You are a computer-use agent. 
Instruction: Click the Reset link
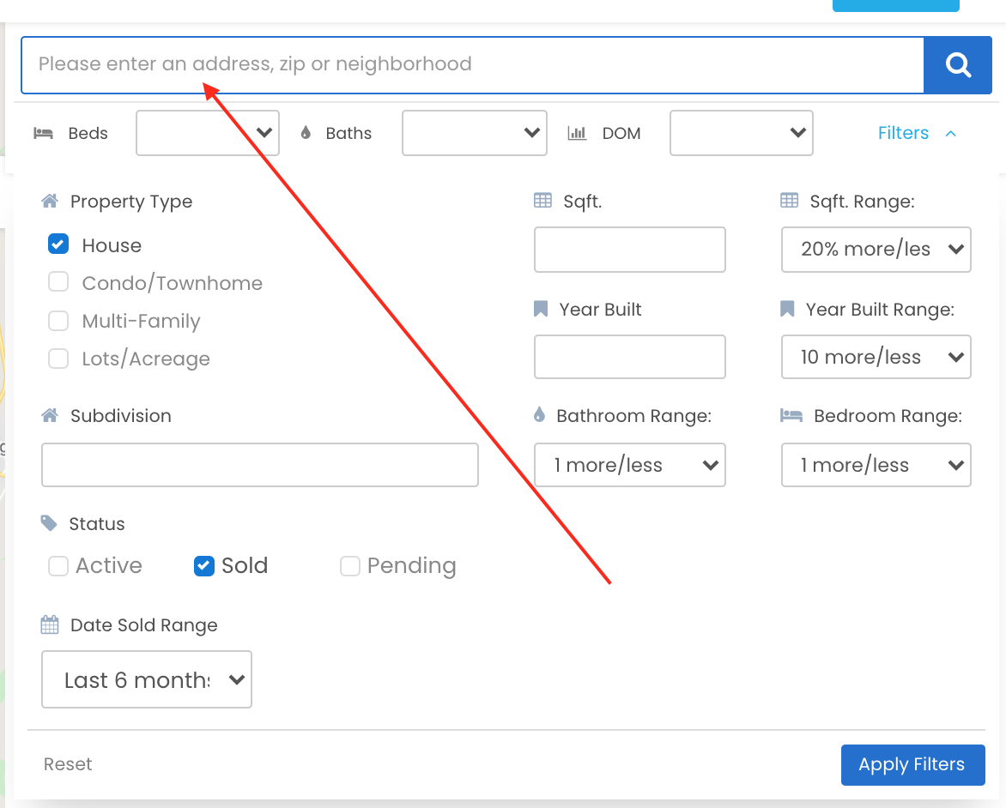tap(67, 764)
